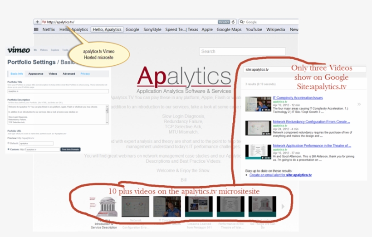Open the Top Sites grid icon
Image resolution: width=372 pixels, height=237 pixels.
coord(36,29)
